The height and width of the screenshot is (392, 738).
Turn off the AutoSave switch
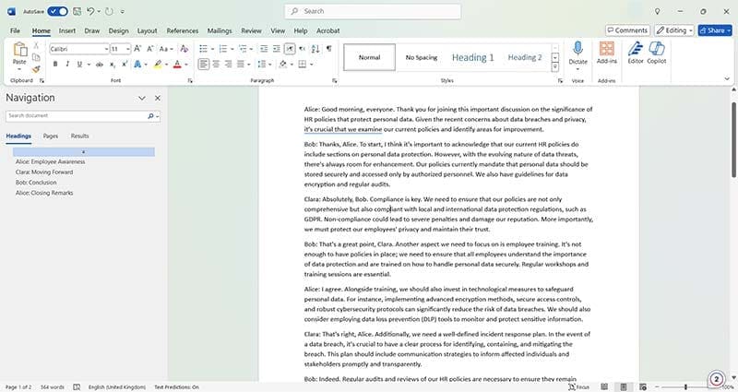coord(57,11)
